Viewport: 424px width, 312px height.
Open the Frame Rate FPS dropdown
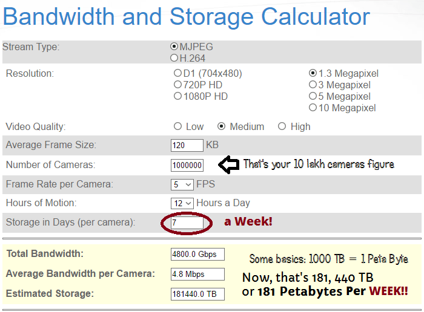pos(182,184)
